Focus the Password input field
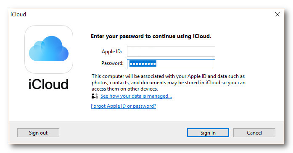The width and height of the screenshot is (293, 153). click(171, 64)
